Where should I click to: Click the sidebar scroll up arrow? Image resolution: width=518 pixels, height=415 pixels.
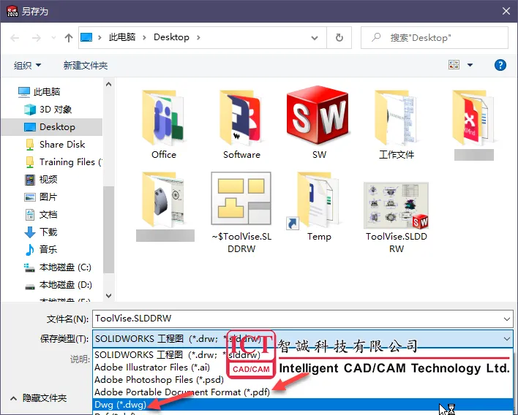click(108, 85)
